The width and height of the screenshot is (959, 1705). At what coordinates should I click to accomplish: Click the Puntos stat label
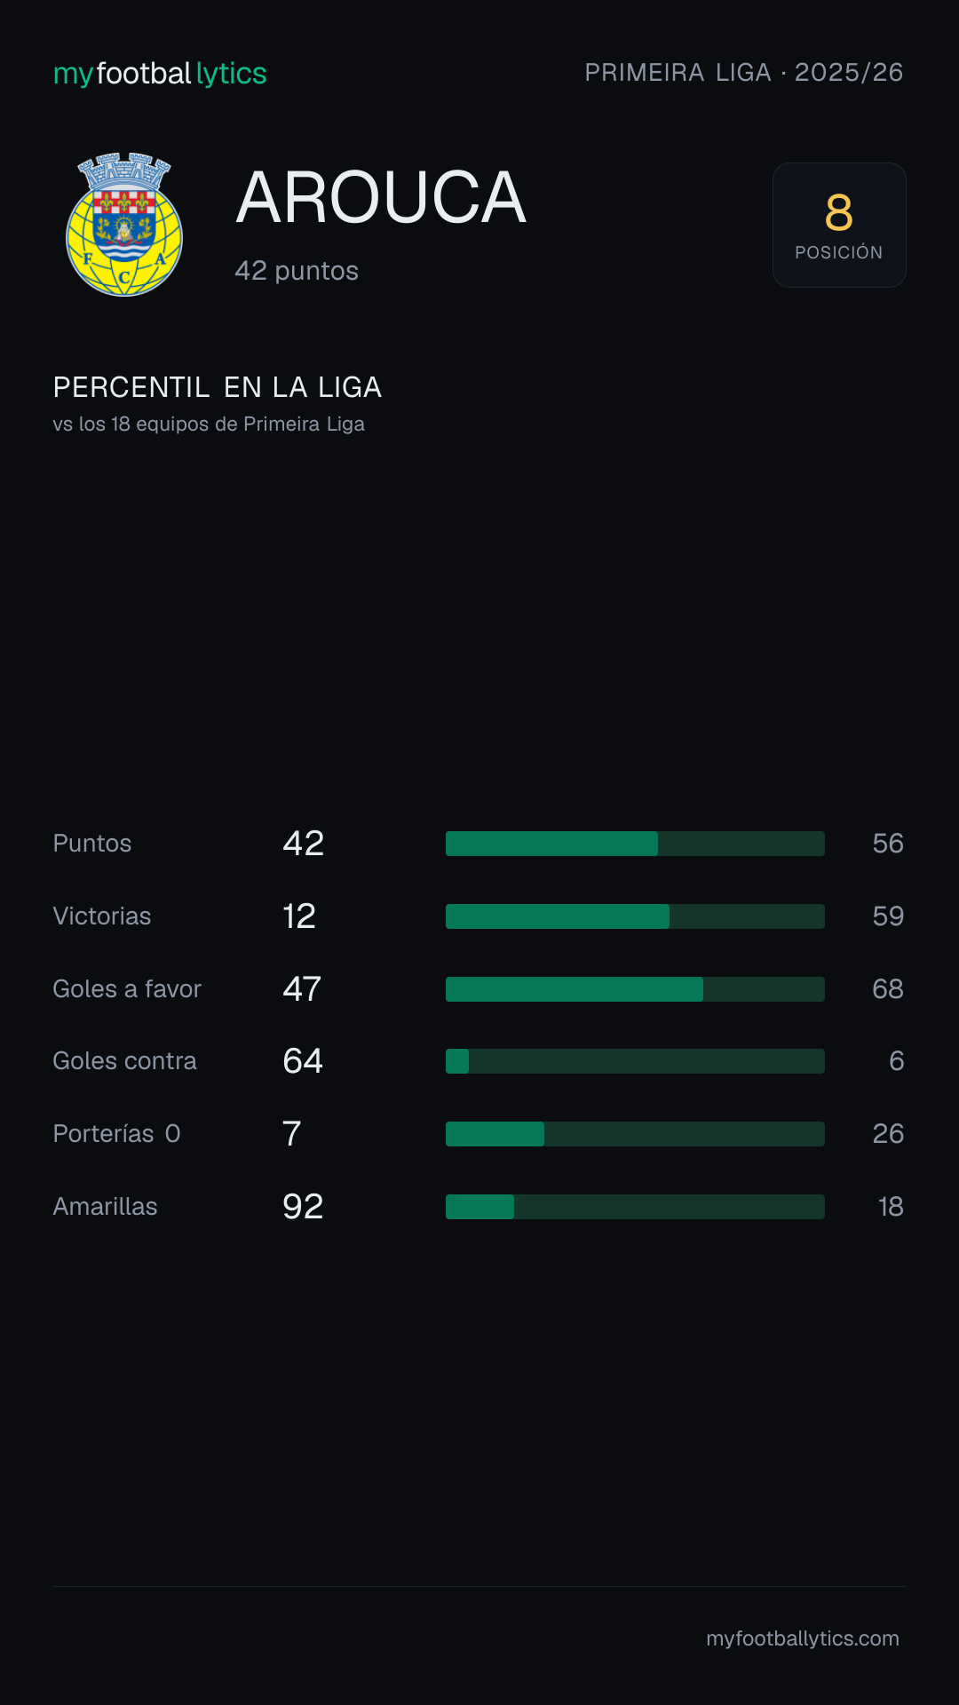click(92, 844)
